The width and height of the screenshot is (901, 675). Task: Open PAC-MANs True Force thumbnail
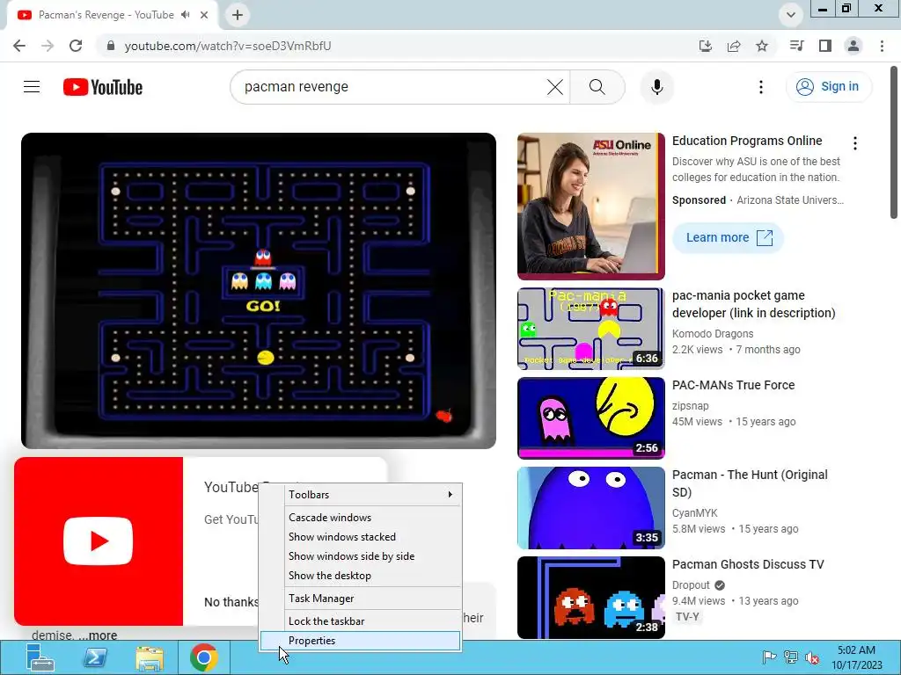[x=590, y=417]
